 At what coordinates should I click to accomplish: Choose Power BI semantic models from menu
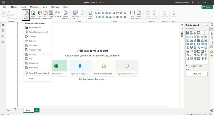point(38,32)
